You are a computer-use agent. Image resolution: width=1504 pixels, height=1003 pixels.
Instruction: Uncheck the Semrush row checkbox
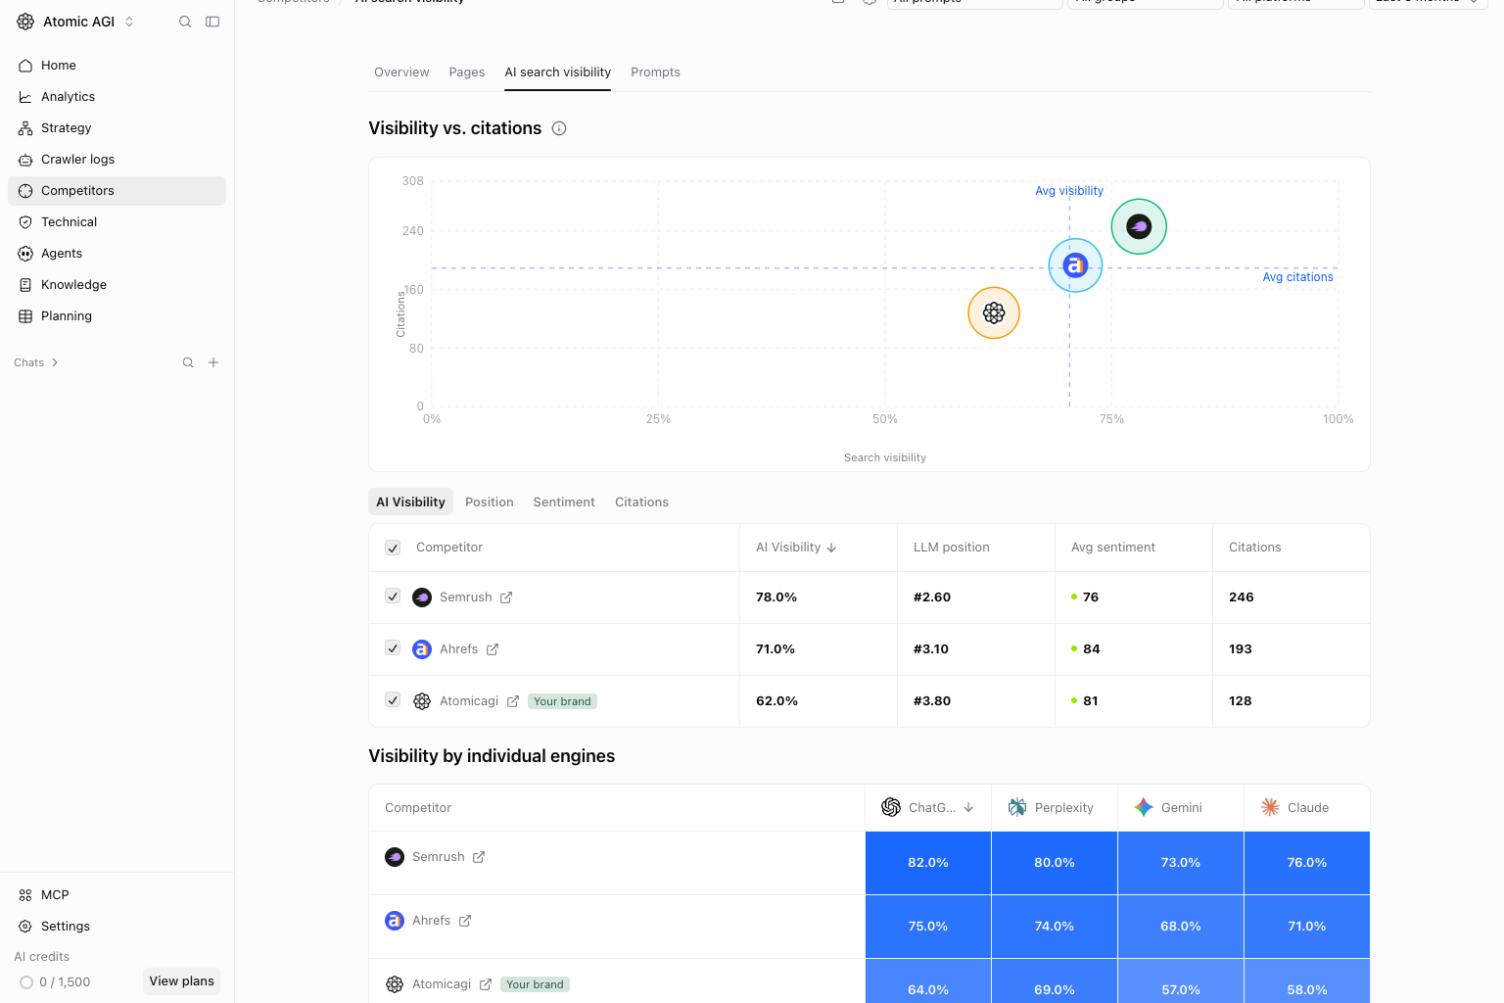pyautogui.click(x=393, y=597)
